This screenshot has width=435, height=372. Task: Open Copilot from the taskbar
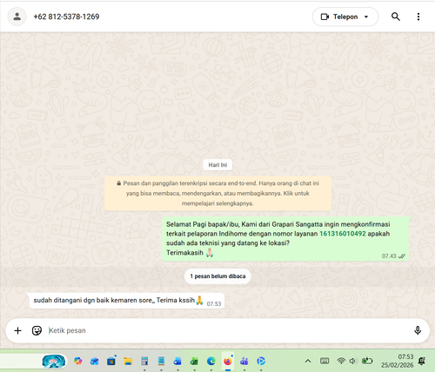[x=78, y=361]
